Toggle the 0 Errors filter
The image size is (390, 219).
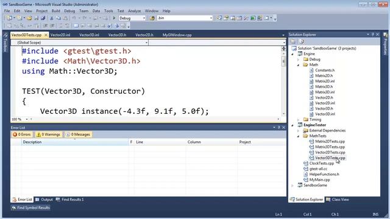click(x=22, y=134)
